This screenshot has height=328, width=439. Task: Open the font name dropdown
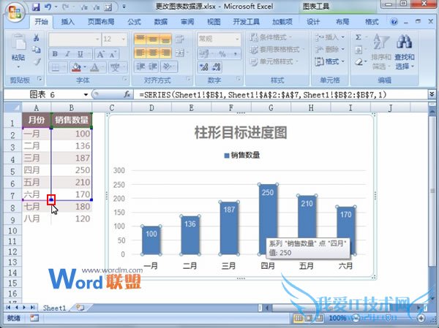(x=97, y=39)
